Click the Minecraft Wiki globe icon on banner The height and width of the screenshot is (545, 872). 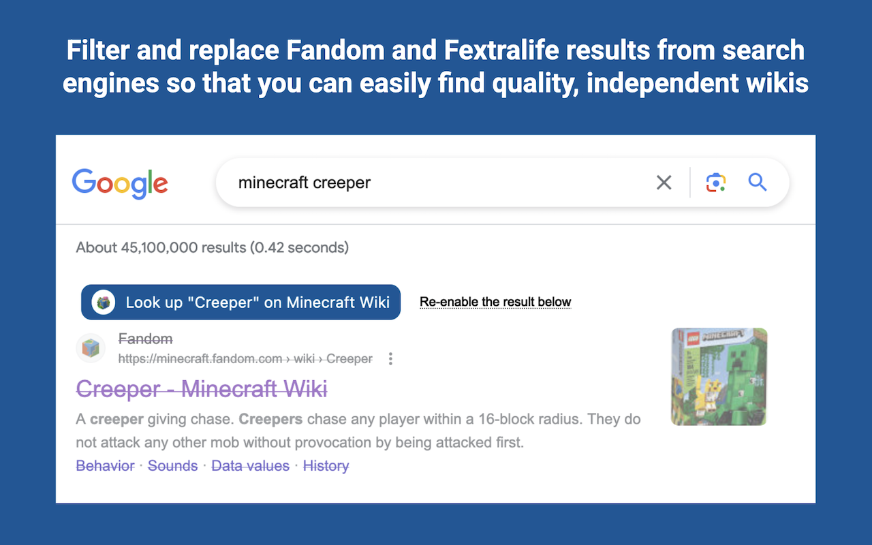point(102,302)
